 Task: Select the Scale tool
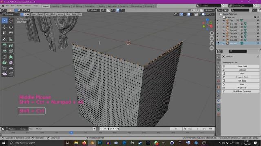pyautogui.click(x=4, y=32)
